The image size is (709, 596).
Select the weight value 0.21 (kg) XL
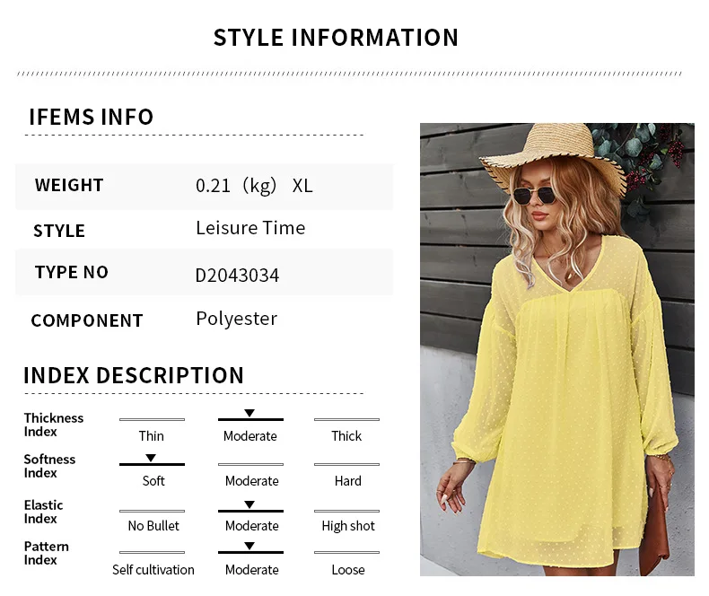(x=254, y=186)
